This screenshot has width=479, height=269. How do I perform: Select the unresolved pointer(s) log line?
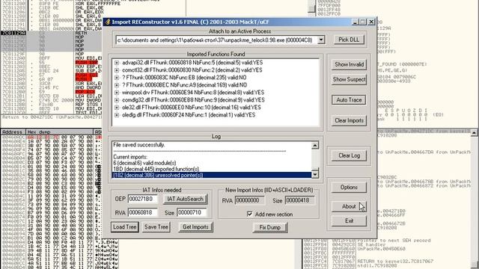212,175
